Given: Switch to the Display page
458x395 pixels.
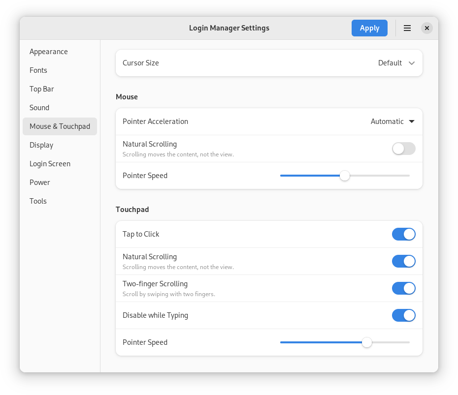Looking at the screenshot, I should coord(41,145).
